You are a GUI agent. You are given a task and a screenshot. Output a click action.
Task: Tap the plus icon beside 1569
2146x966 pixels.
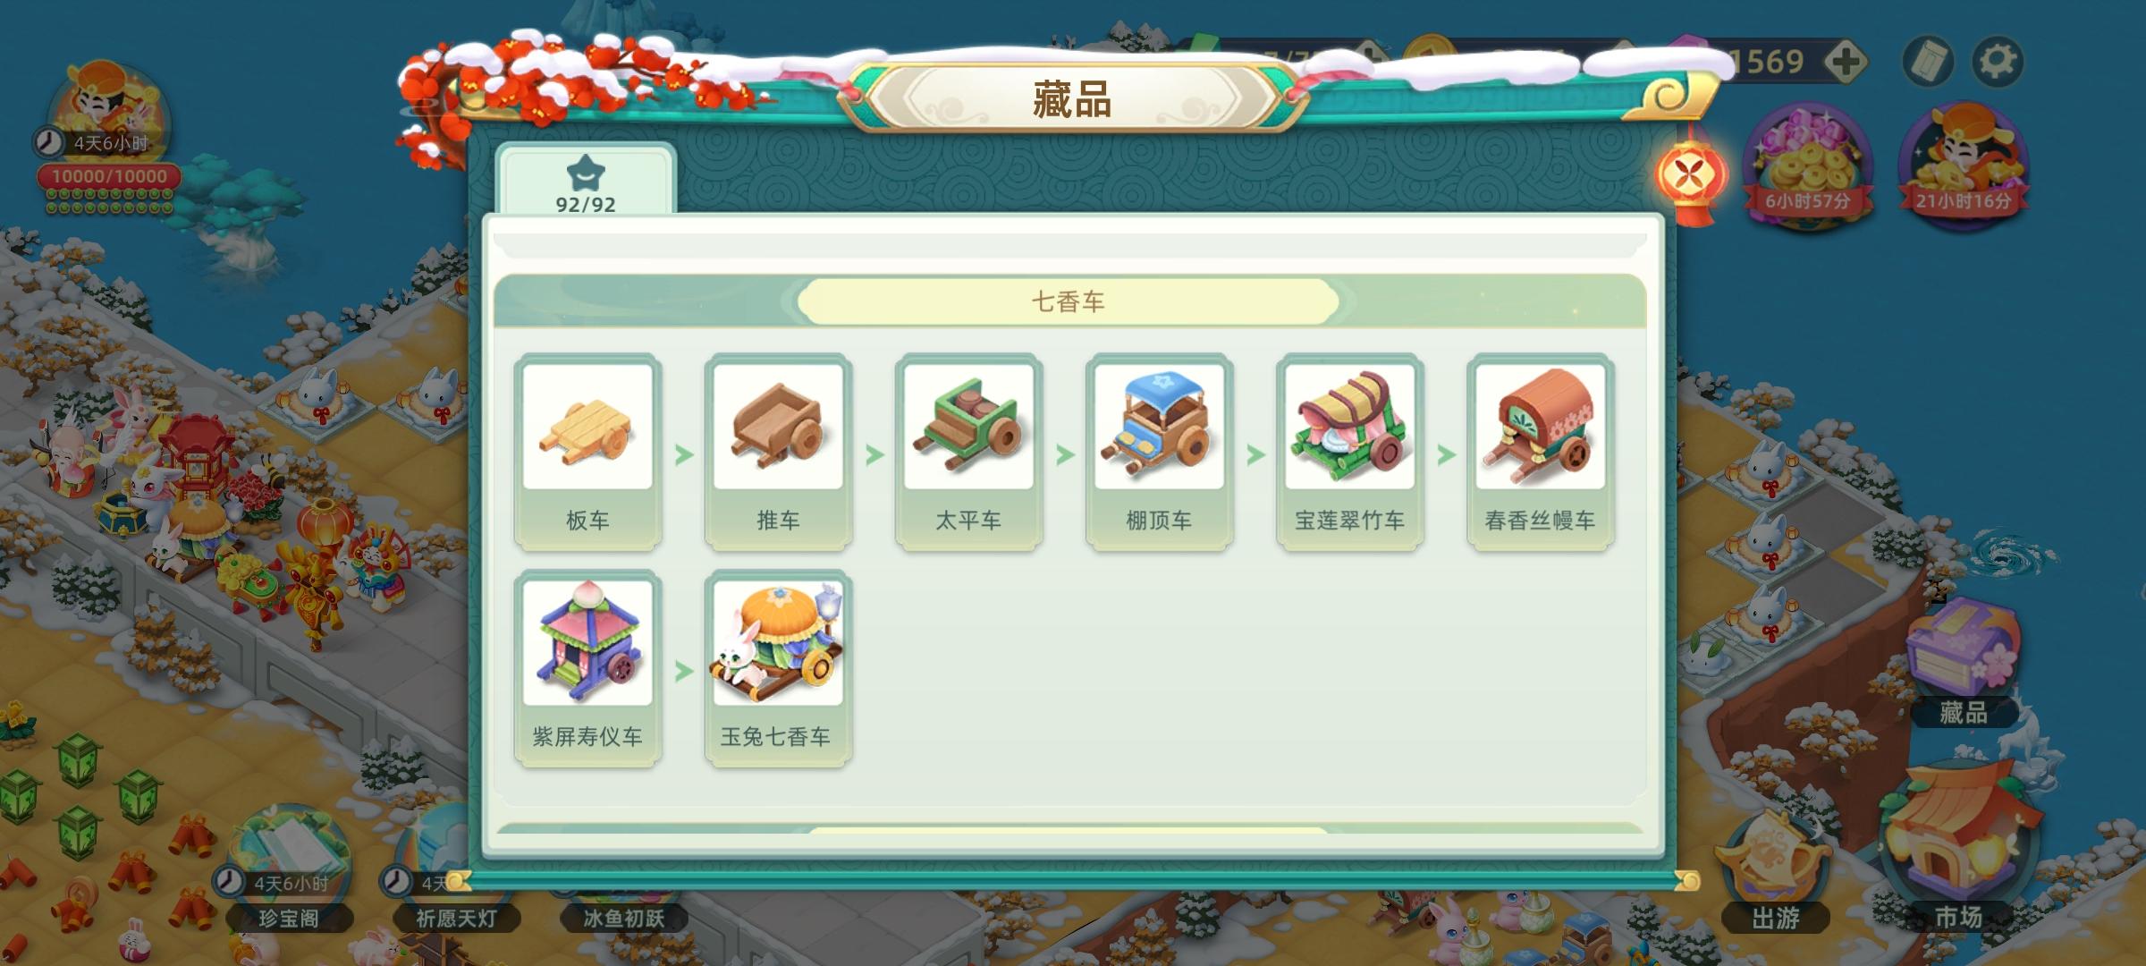point(1844,62)
